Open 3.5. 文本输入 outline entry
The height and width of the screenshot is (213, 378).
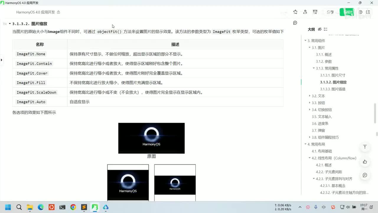322,117
